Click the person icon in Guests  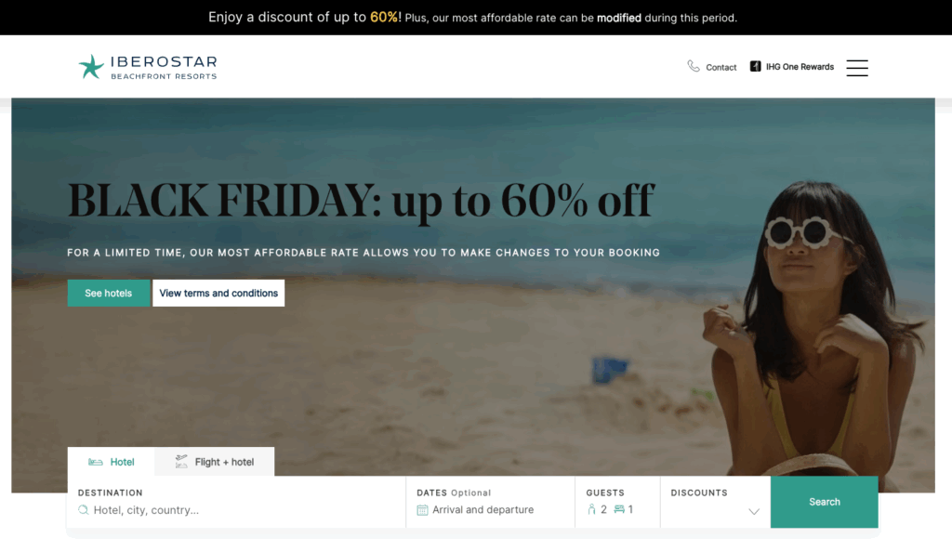[592, 509]
